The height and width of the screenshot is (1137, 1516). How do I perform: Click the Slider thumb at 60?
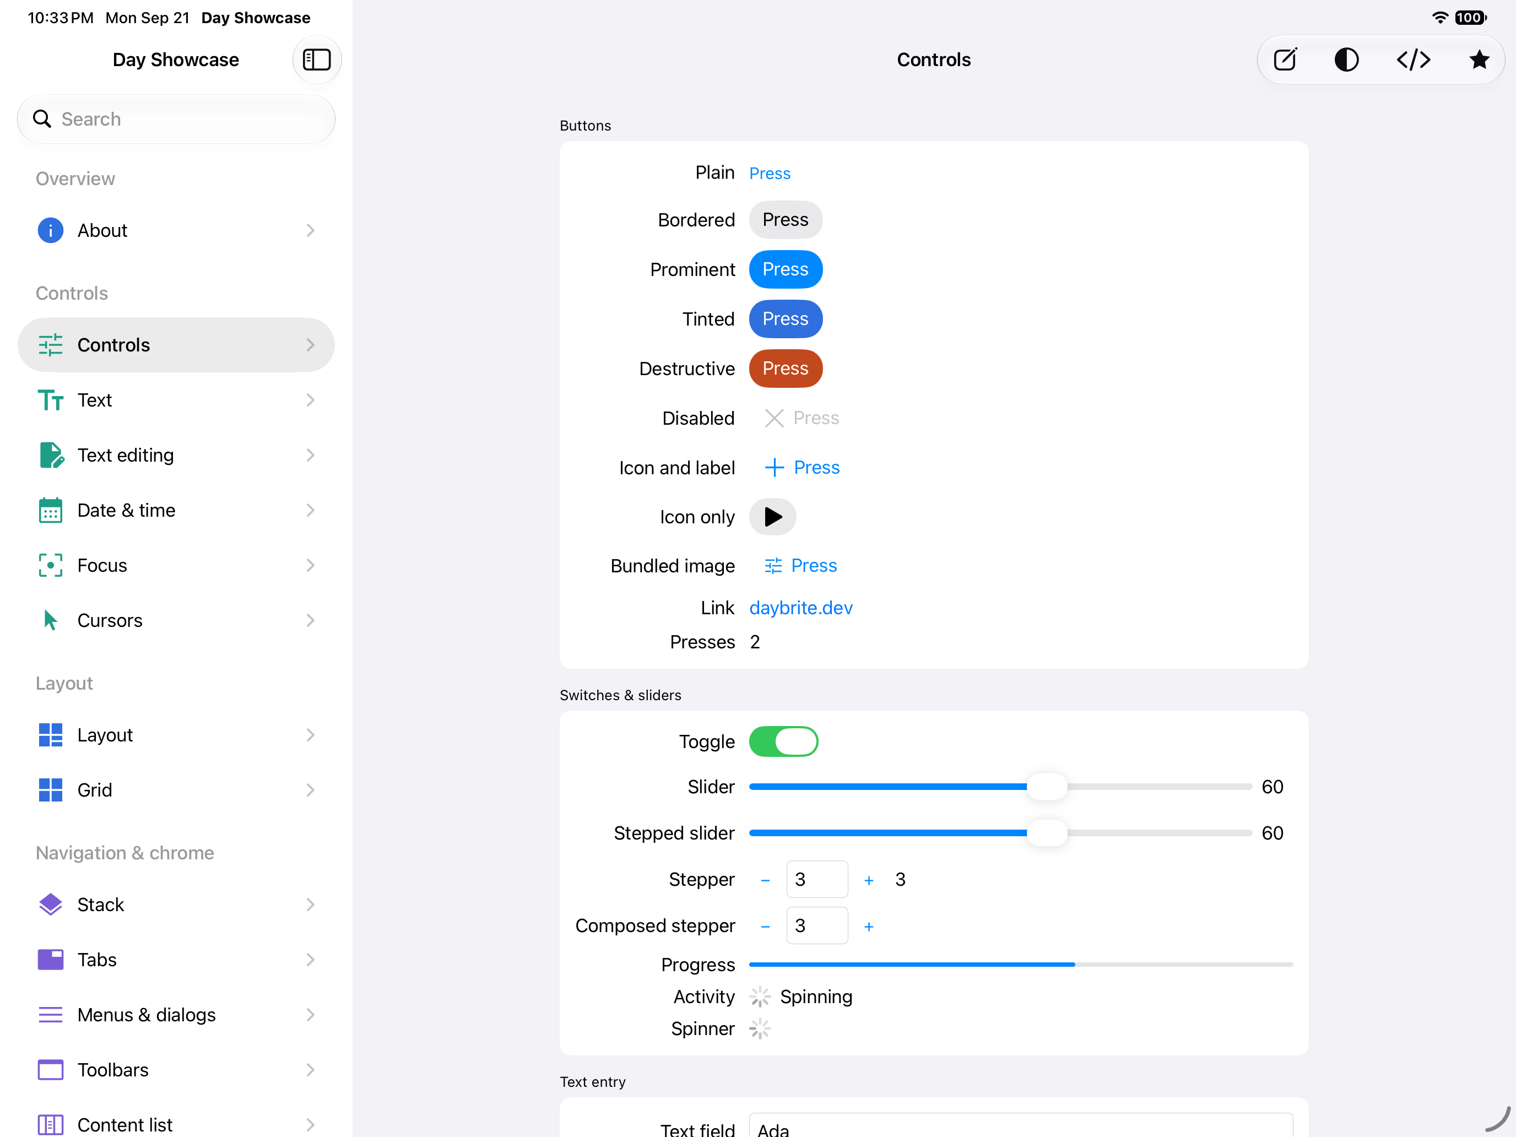click(x=1047, y=787)
